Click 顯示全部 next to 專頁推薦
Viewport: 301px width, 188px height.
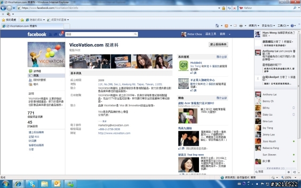[222, 57]
